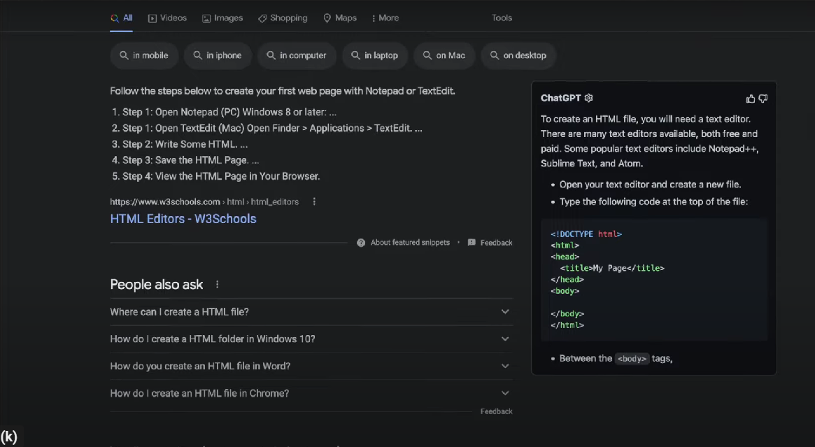This screenshot has width=815, height=447.
Task: Open the three-dot menu beside w3schools URL
Action: (314, 201)
